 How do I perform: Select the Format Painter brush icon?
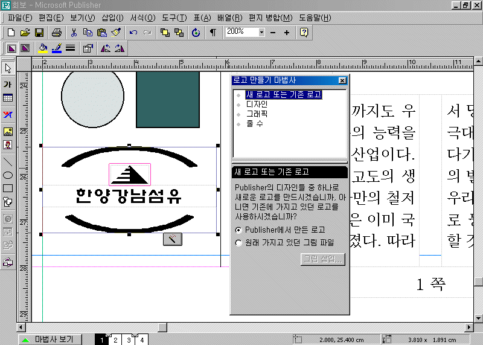pyautogui.click(x=117, y=33)
